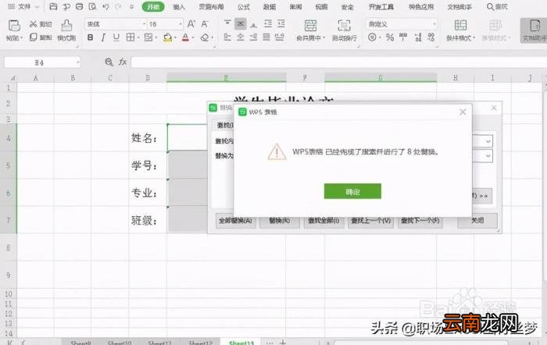Click the green 确定 button
This screenshot has width=547, height=345.
click(x=352, y=191)
